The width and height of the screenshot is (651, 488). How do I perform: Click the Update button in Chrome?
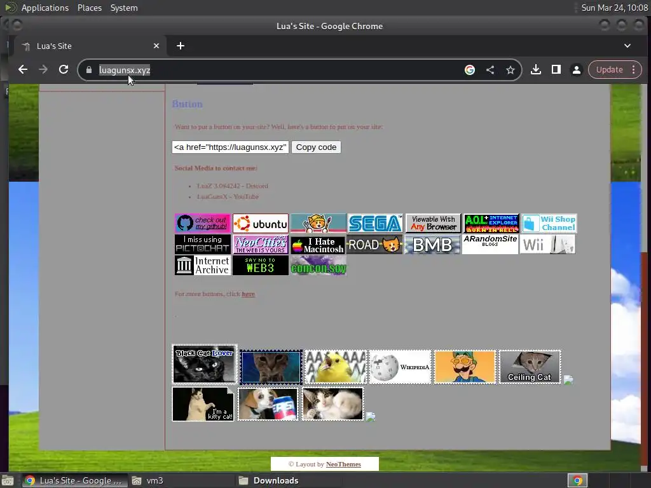coord(609,70)
